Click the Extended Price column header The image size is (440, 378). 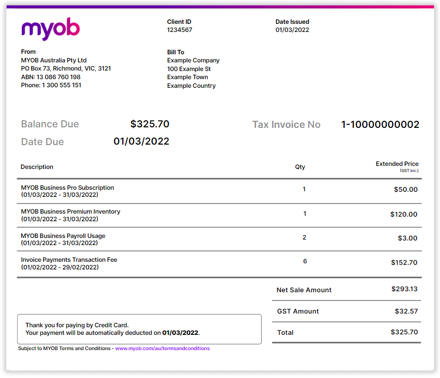[397, 164]
